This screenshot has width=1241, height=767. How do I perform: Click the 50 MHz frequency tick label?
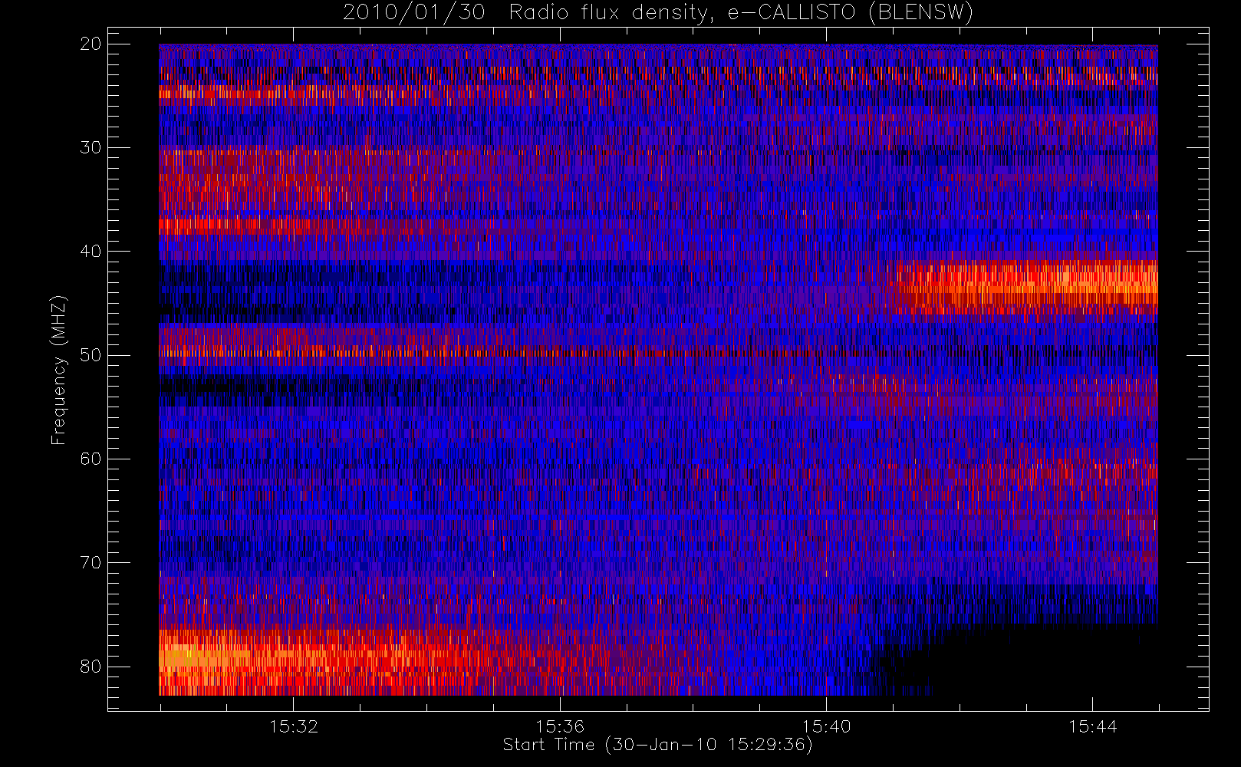(x=91, y=355)
